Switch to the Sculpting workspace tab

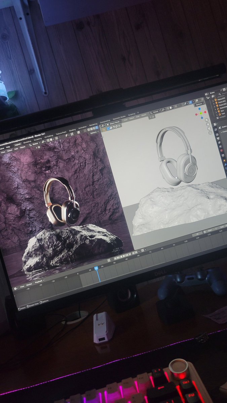pos(38,139)
